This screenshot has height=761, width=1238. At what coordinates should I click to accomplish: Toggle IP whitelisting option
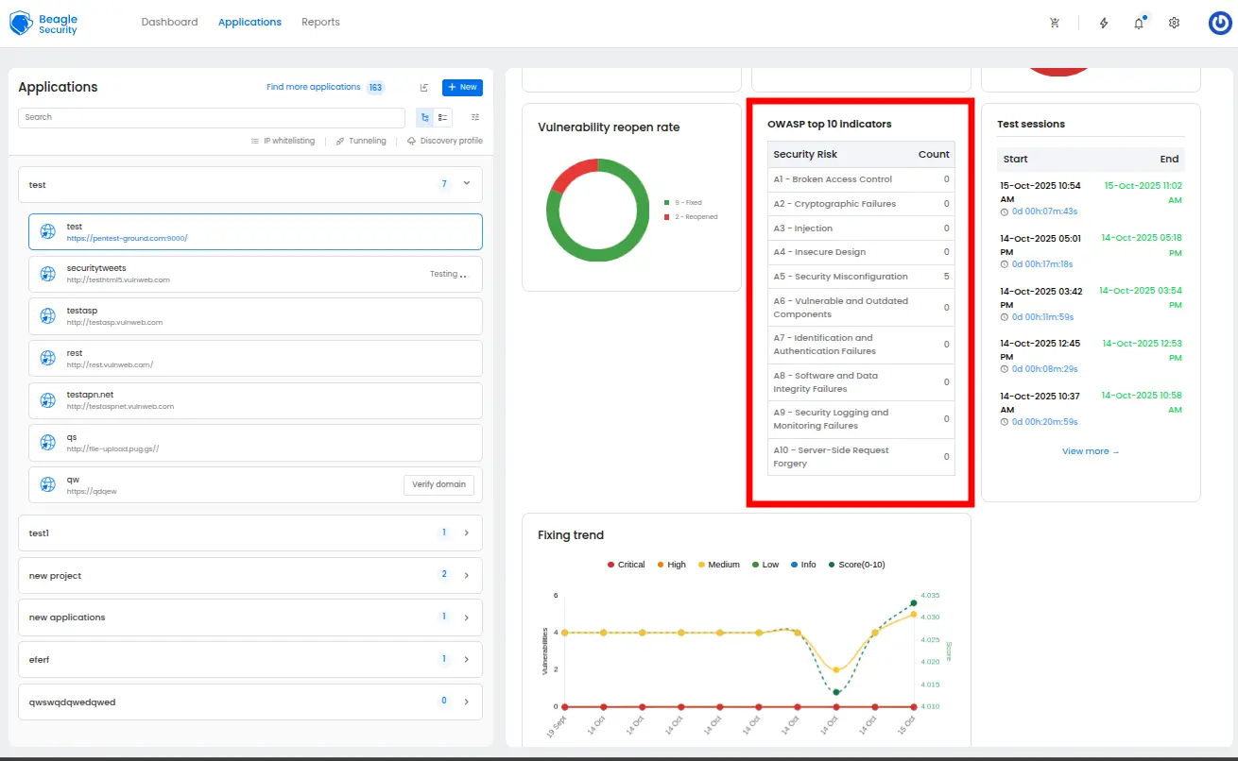tap(282, 140)
